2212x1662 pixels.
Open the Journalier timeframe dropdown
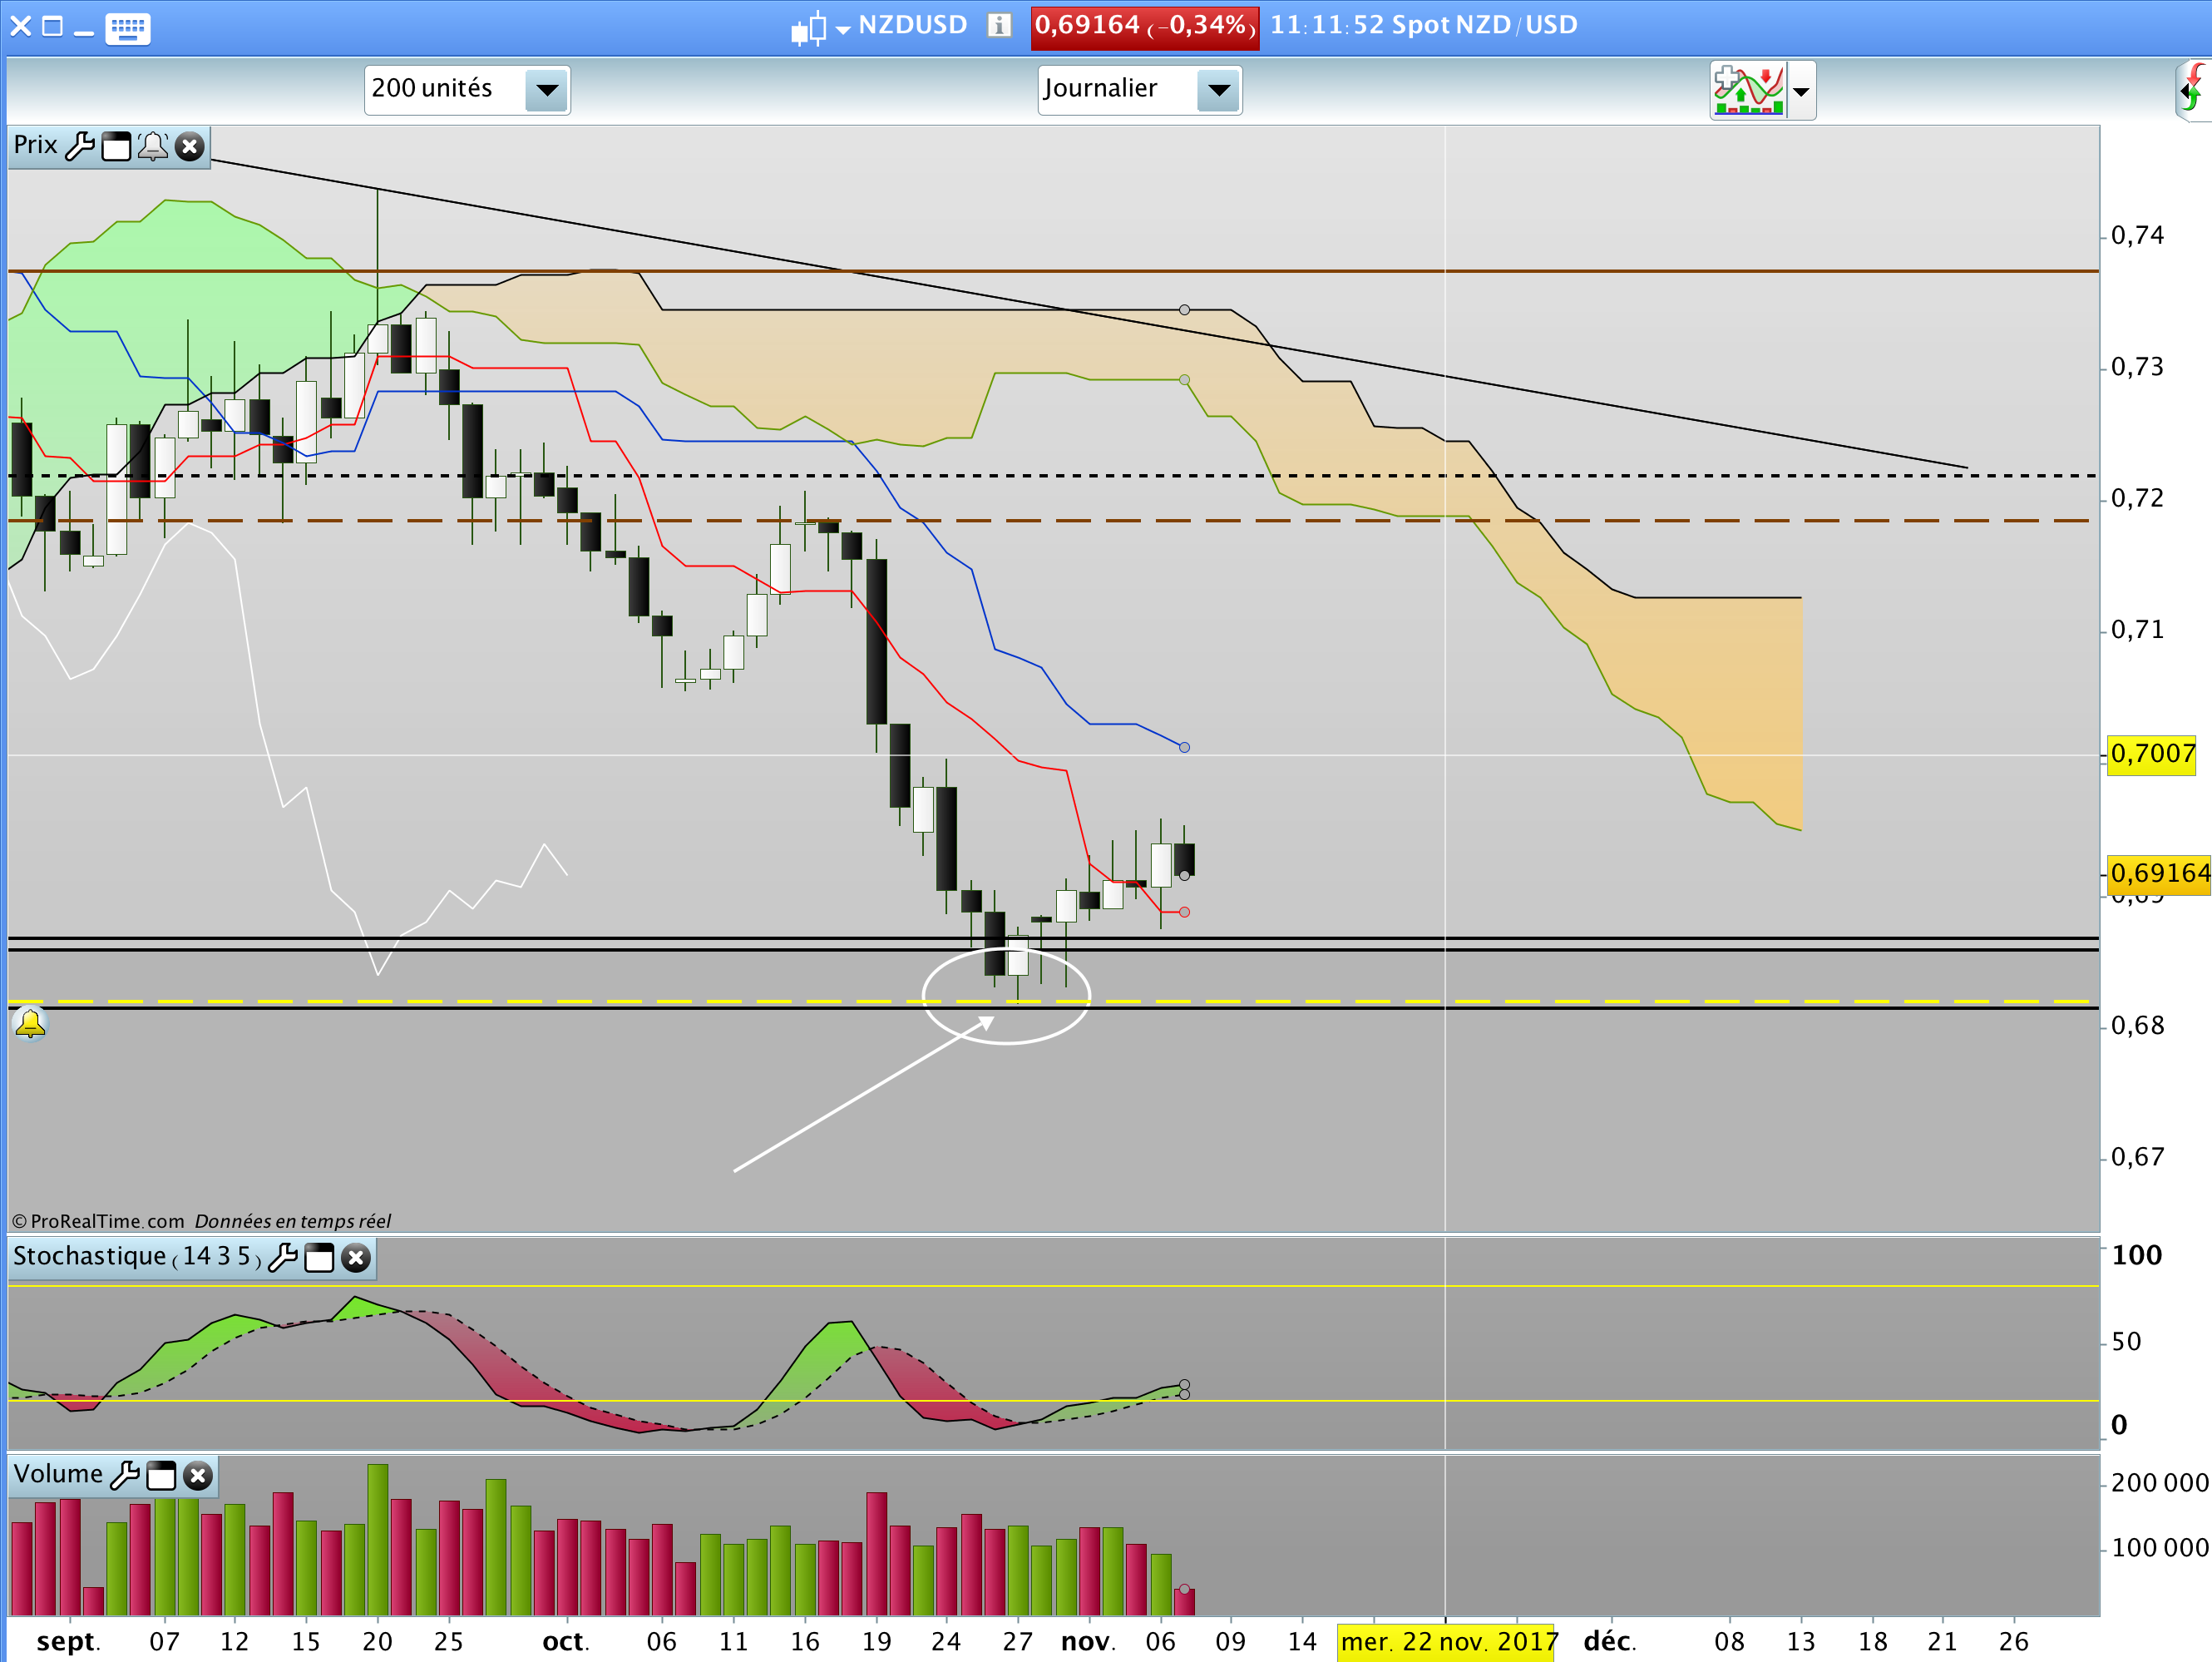coord(1218,90)
